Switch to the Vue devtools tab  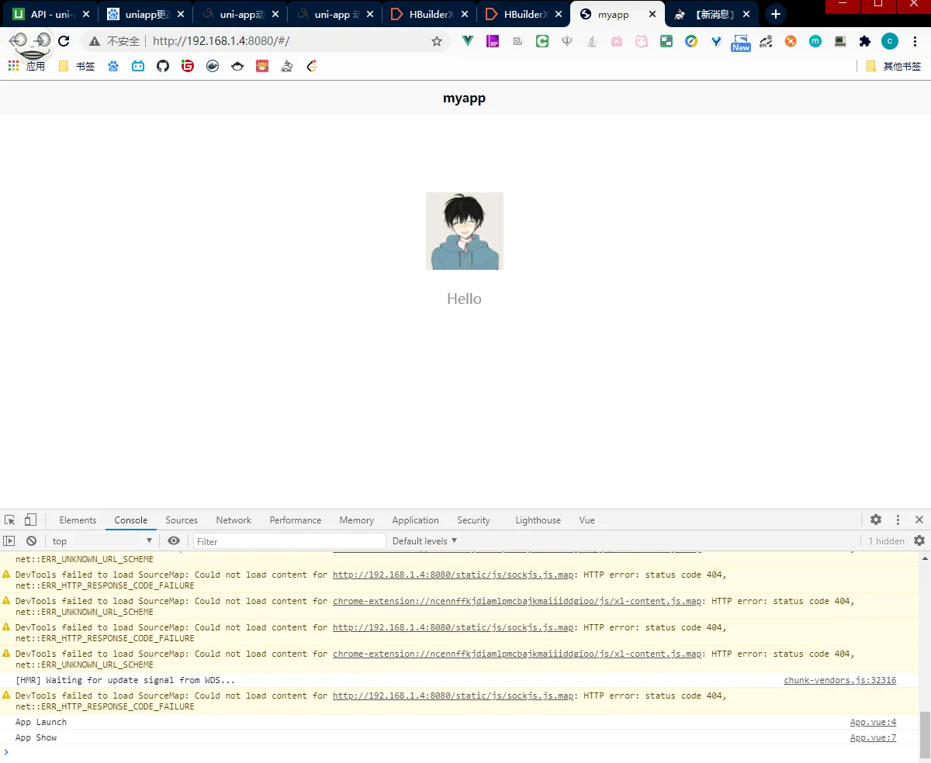587,520
